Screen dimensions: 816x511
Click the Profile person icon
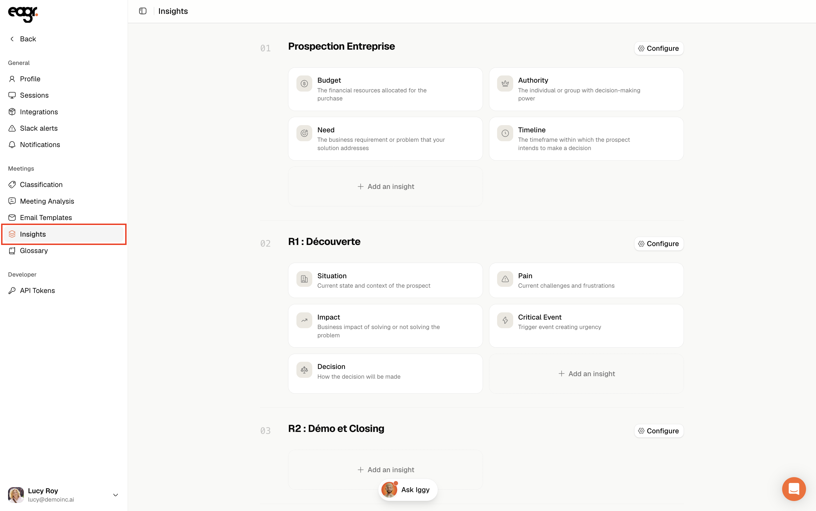coord(12,79)
